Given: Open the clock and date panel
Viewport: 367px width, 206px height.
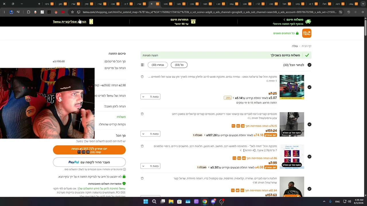Looking at the screenshot, I should click(x=359, y=201).
